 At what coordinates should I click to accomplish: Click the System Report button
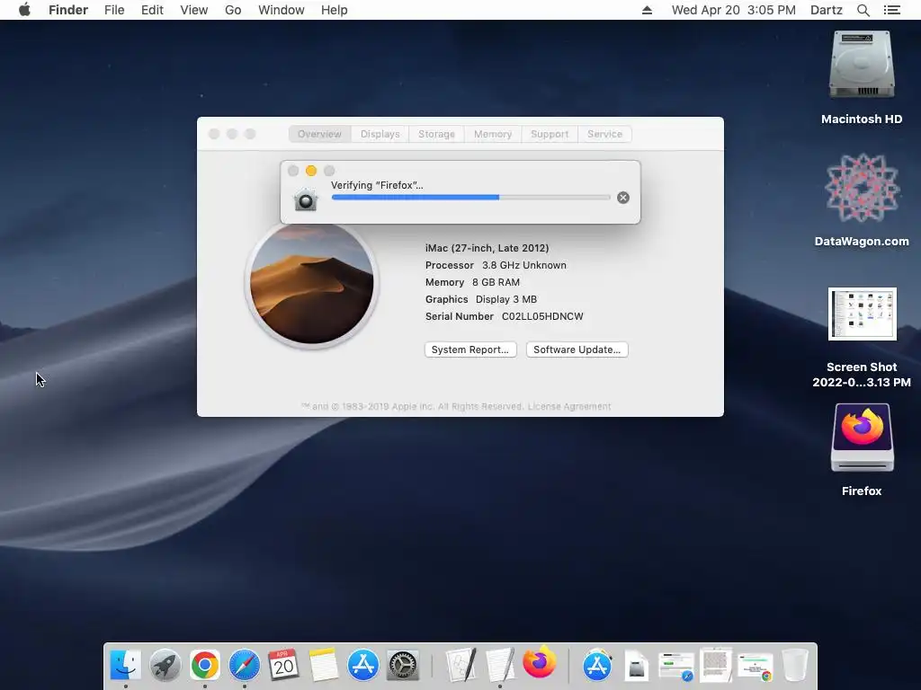pyautogui.click(x=470, y=349)
